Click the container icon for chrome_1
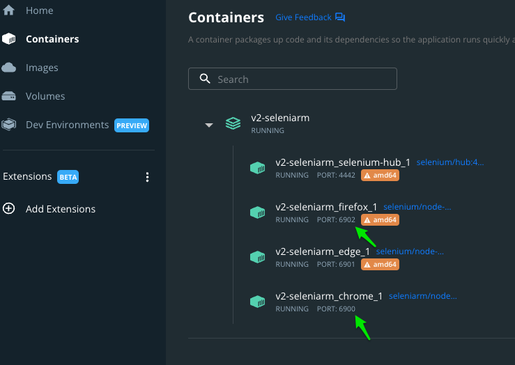Image resolution: width=515 pixels, height=365 pixels. pos(258,302)
